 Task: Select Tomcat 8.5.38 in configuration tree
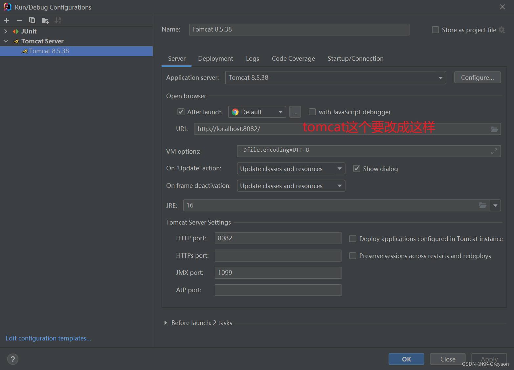76,51
